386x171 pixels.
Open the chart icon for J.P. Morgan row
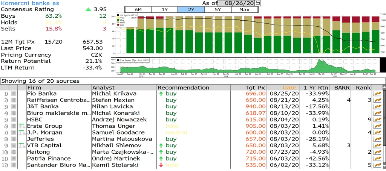(x=377, y=133)
